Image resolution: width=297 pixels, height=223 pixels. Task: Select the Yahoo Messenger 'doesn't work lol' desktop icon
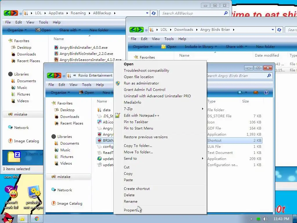[11, 197]
